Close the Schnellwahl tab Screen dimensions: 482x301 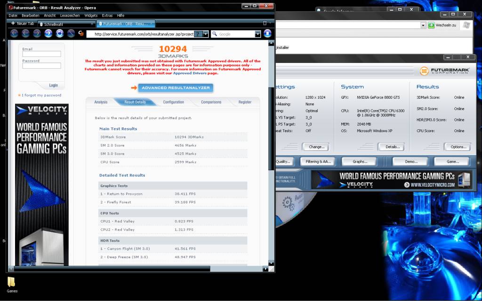click(x=92, y=24)
